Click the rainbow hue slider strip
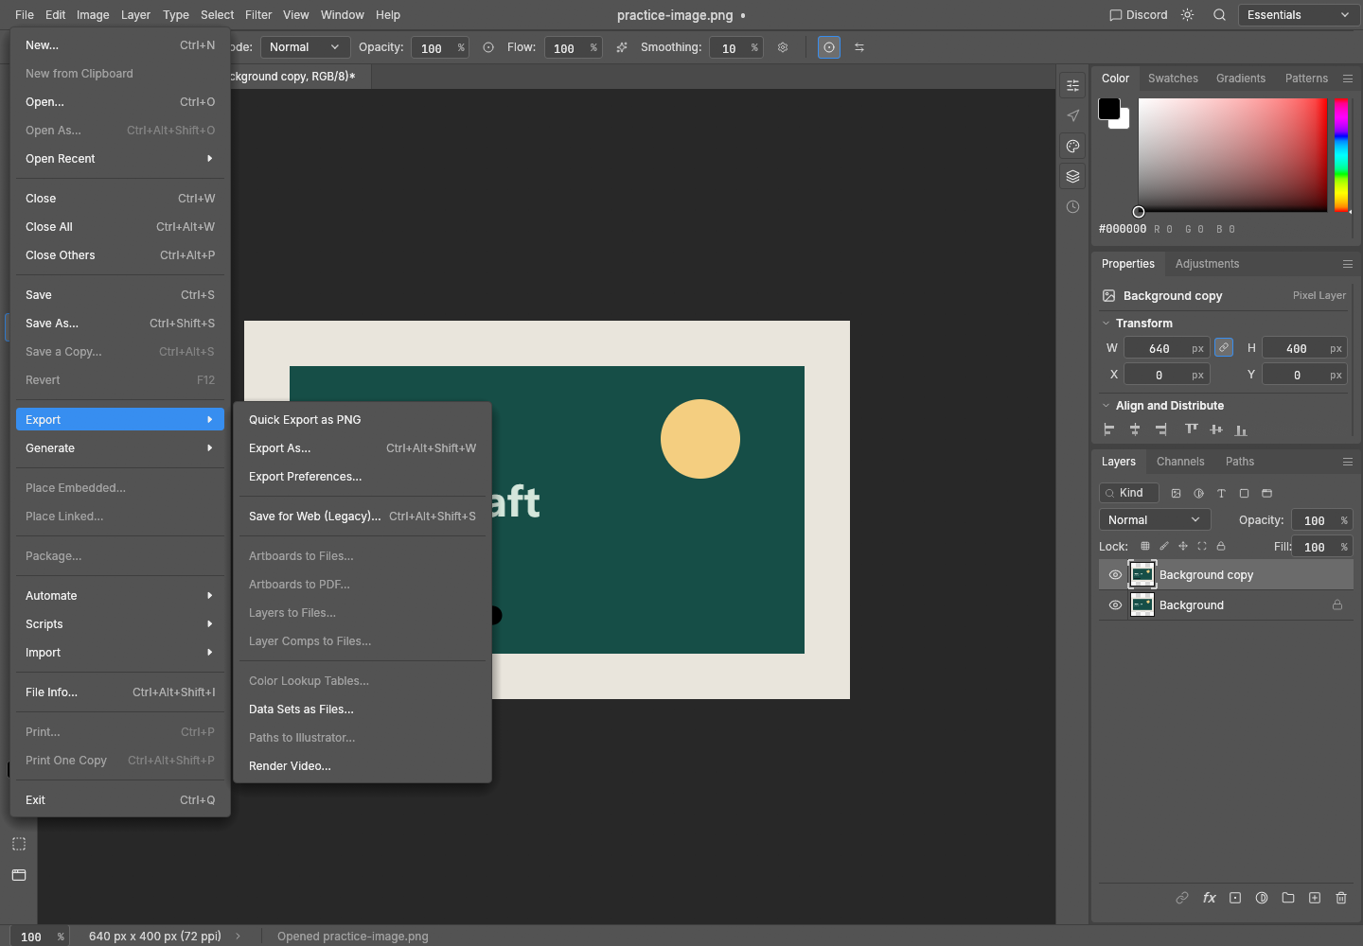The height and width of the screenshot is (946, 1363). pos(1341,154)
